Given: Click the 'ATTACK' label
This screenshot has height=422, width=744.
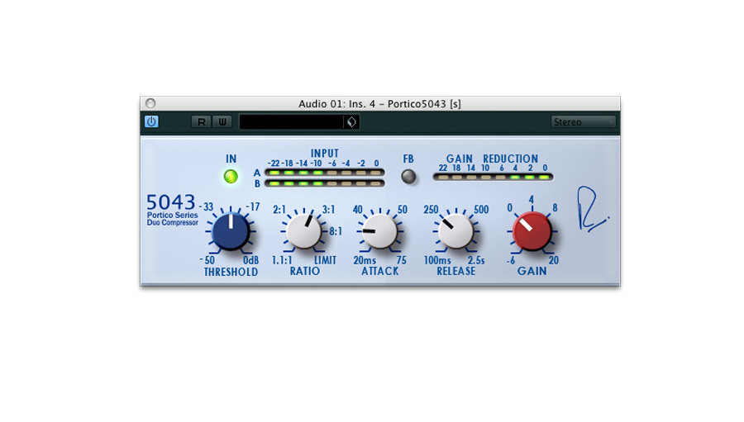Looking at the screenshot, I should coord(380,271).
